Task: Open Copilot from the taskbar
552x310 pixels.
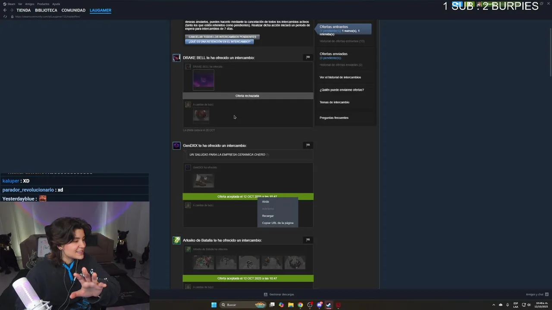Action: point(282,305)
